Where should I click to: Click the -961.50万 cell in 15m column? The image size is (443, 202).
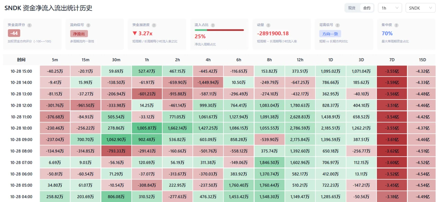[85, 105]
